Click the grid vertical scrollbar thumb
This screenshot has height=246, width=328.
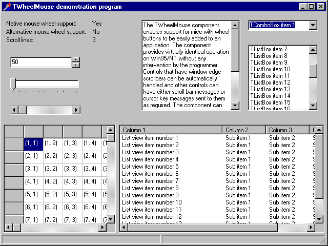tap(111, 138)
